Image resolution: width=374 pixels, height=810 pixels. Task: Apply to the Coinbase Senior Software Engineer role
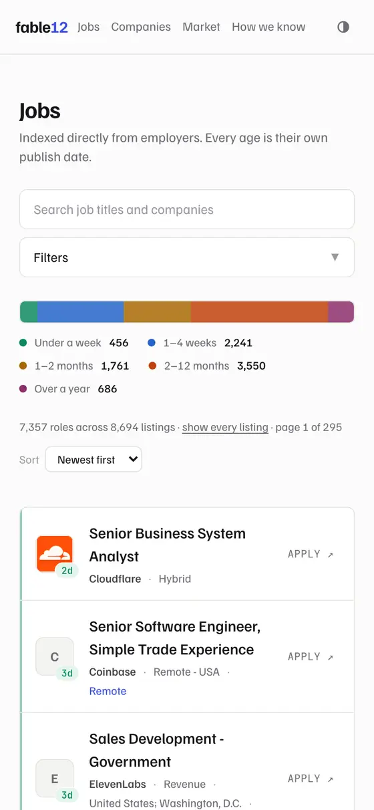coord(311,657)
